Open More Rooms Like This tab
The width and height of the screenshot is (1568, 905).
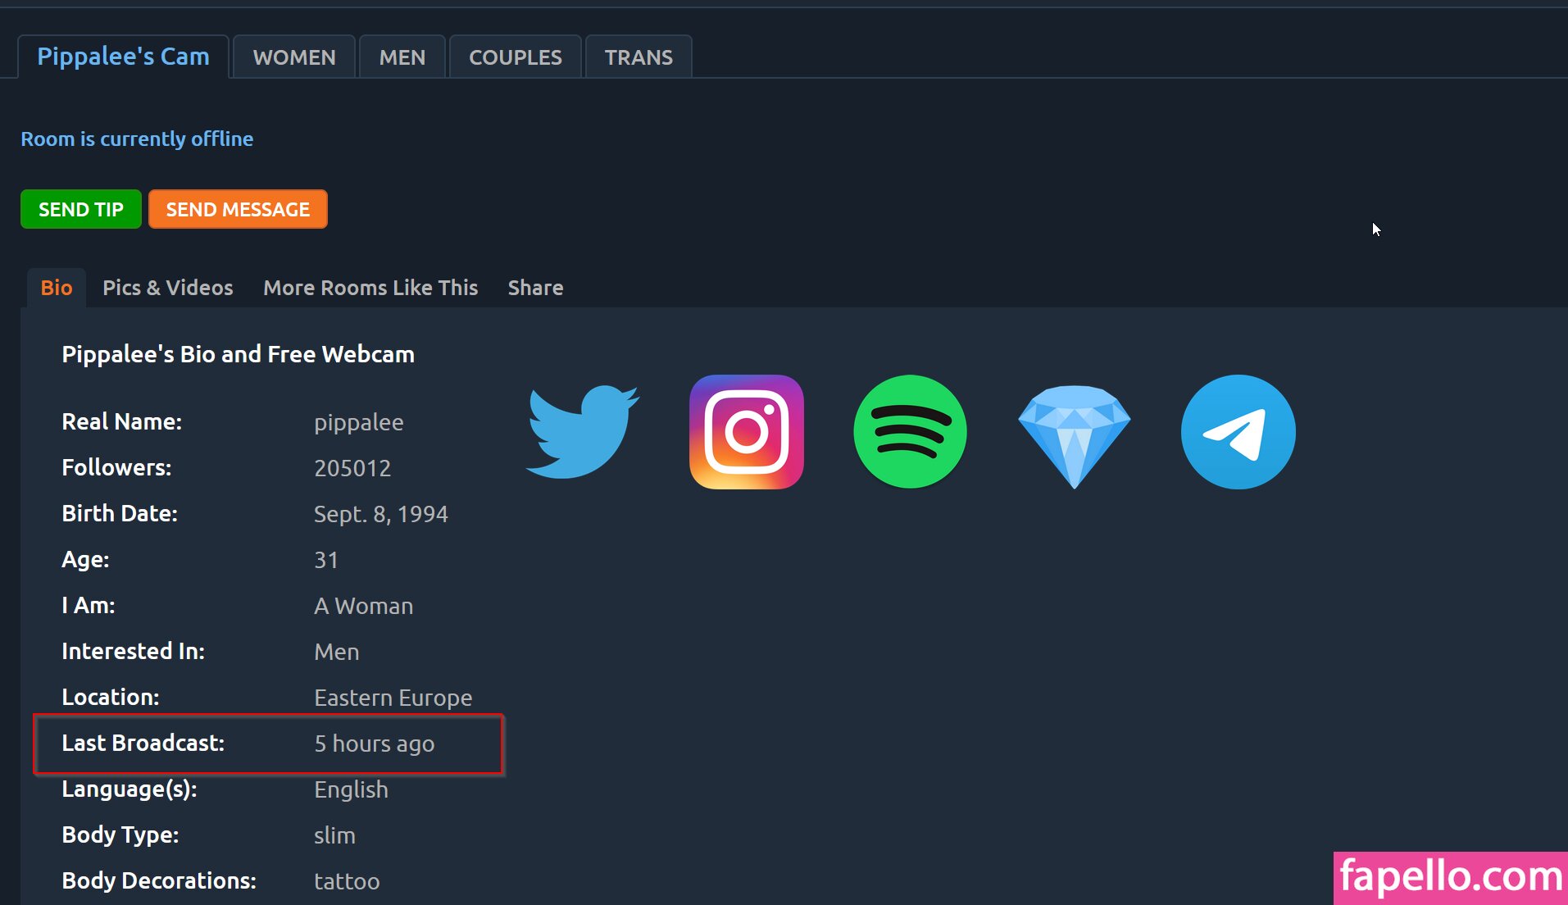point(370,288)
